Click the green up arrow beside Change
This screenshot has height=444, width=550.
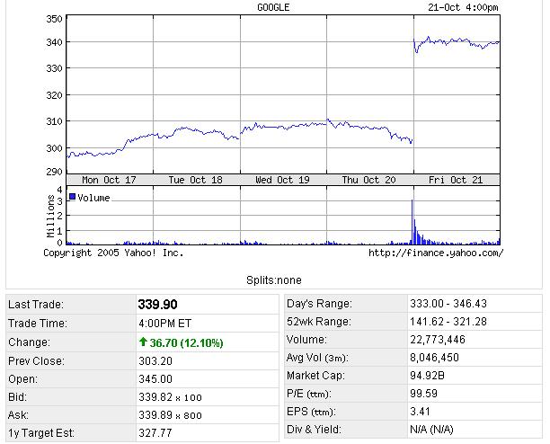tap(143, 342)
